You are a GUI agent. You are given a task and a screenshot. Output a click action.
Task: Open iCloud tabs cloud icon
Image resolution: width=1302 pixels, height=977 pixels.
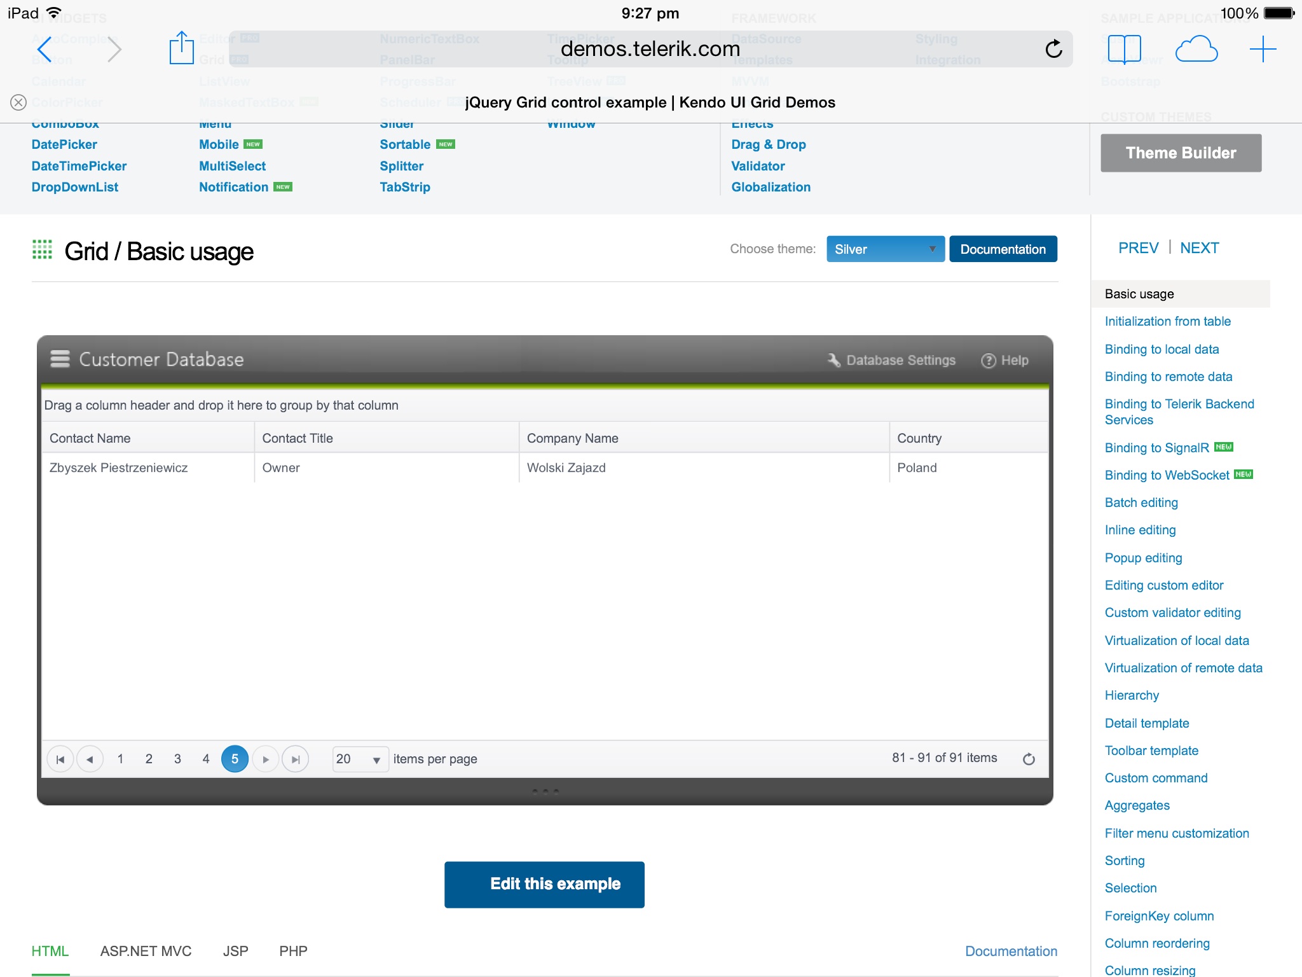point(1196,49)
